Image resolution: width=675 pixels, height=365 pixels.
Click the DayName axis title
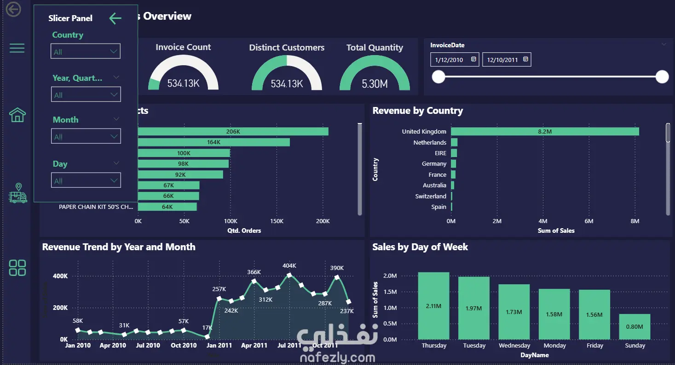click(x=535, y=355)
